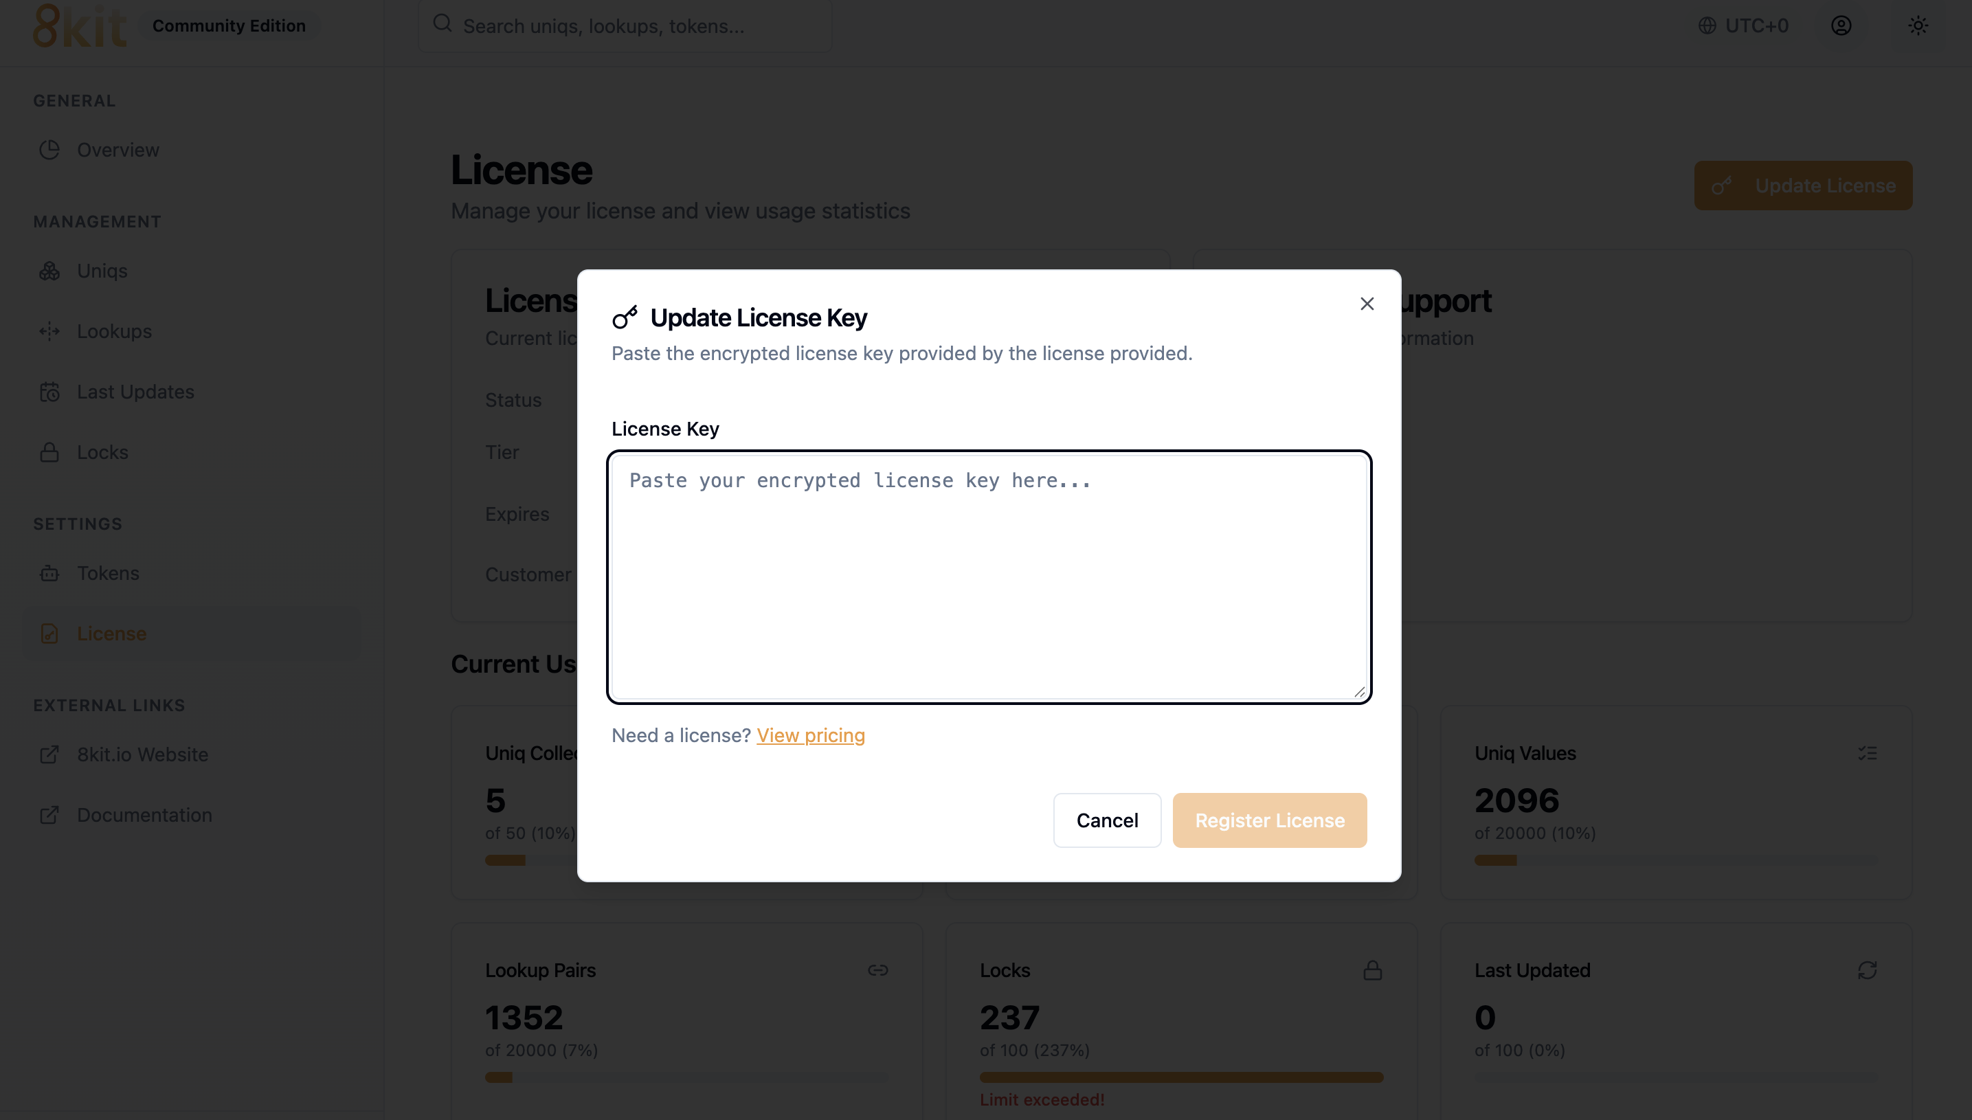This screenshot has width=1972, height=1120.
Task: Open the user account profile icon
Action: pyautogui.click(x=1841, y=25)
